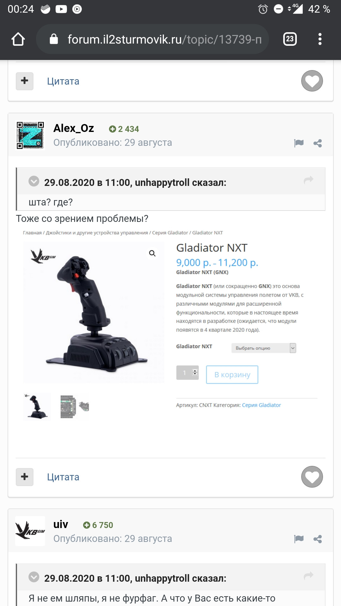This screenshot has height=606, width=341.
Task: Open the browser tab switcher showing 23
Action: click(x=290, y=39)
